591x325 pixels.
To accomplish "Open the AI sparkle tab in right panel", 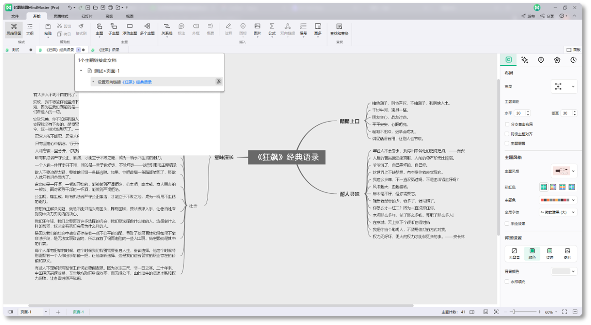I will 524,60.
